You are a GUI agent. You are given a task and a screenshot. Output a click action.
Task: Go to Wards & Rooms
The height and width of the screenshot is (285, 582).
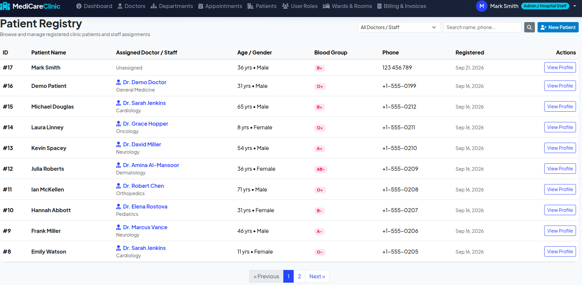point(347,6)
